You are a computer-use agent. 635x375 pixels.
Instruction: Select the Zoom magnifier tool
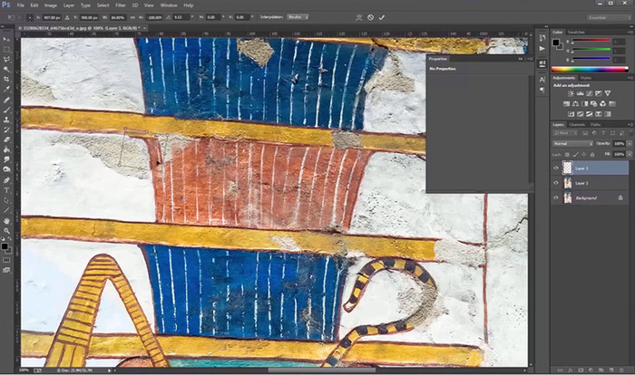[6, 230]
